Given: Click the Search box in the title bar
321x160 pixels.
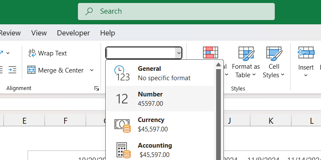Looking at the screenshot, I should tap(176, 12).
